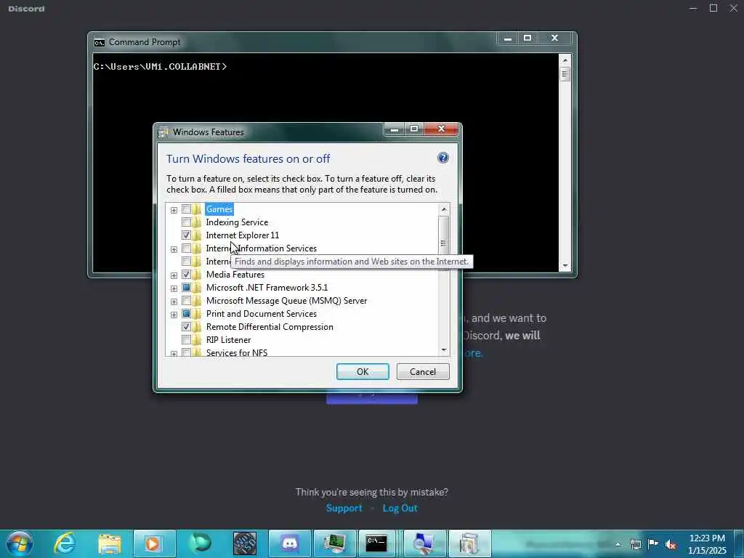Image resolution: width=744 pixels, height=558 pixels.
Task: Click the Discord Log Out link
Action: click(x=400, y=508)
